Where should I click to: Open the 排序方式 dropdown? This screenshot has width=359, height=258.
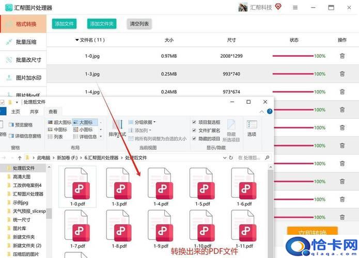(117, 128)
